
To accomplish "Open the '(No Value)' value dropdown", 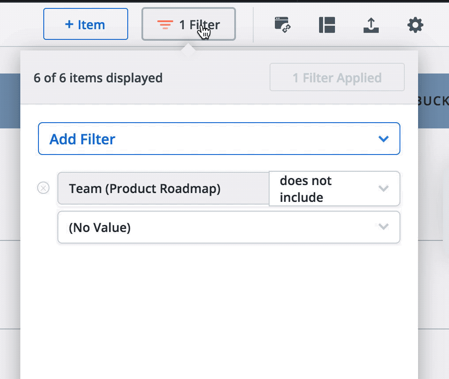I will [x=228, y=227].
